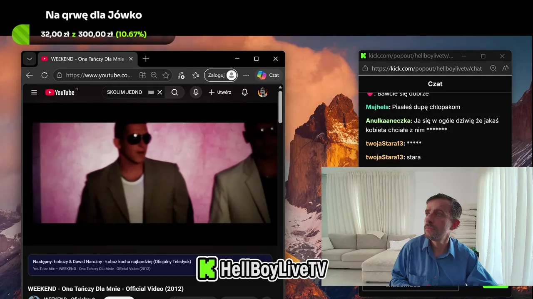View site info via YouTube lock icon
Screen dimensions: 533x299
(59, 75)
